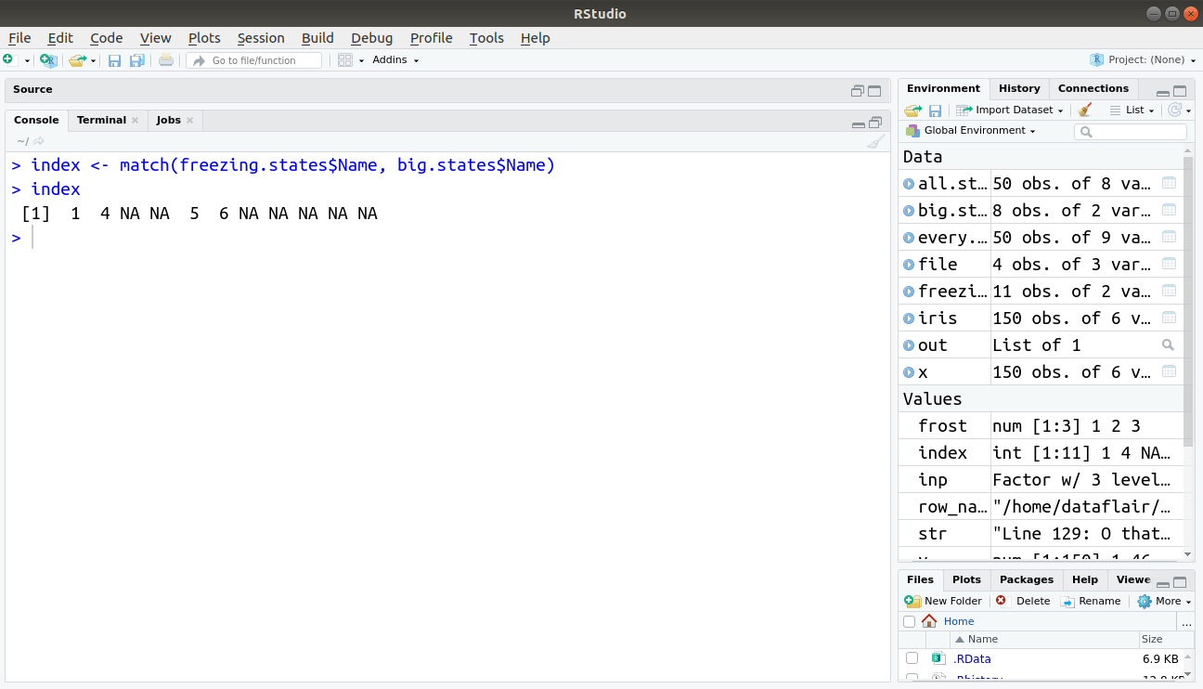Click the New Folder button
Viewport: 1203px width, 689px height.
coord(943,601)
